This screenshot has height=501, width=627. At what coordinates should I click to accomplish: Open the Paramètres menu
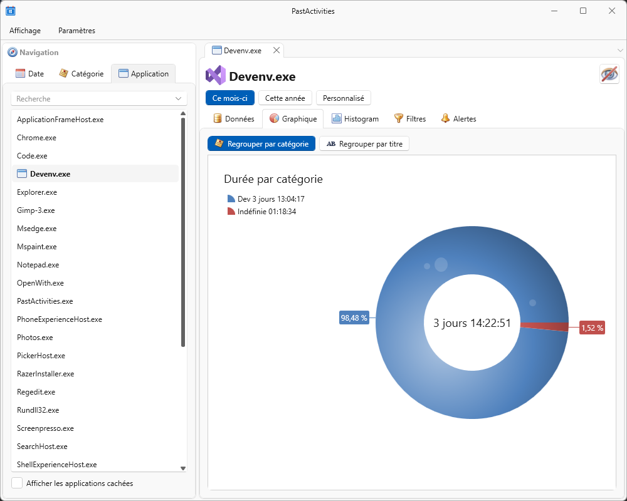pyautogui.click(x=76, y=31)
